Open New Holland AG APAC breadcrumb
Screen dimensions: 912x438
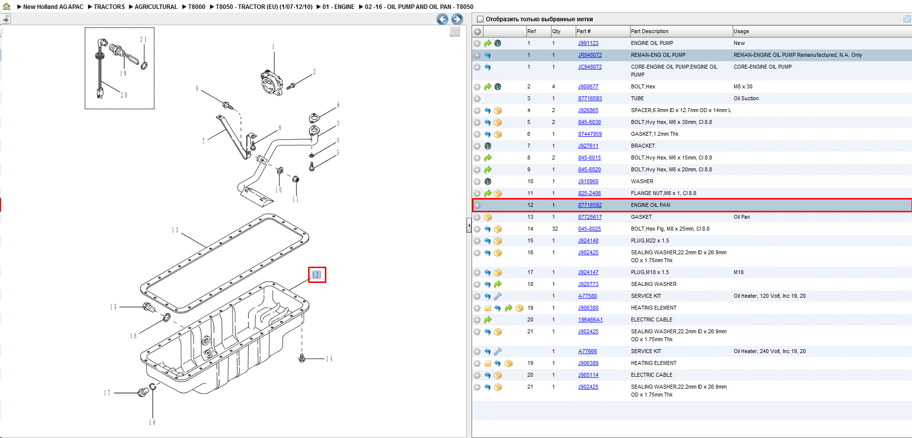tap(53, 7)
